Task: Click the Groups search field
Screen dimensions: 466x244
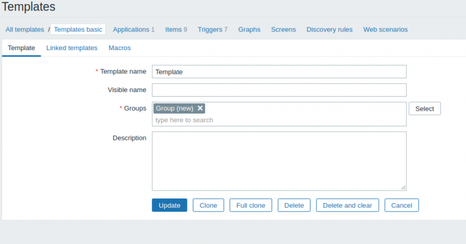Action: (x=278, y=120)
